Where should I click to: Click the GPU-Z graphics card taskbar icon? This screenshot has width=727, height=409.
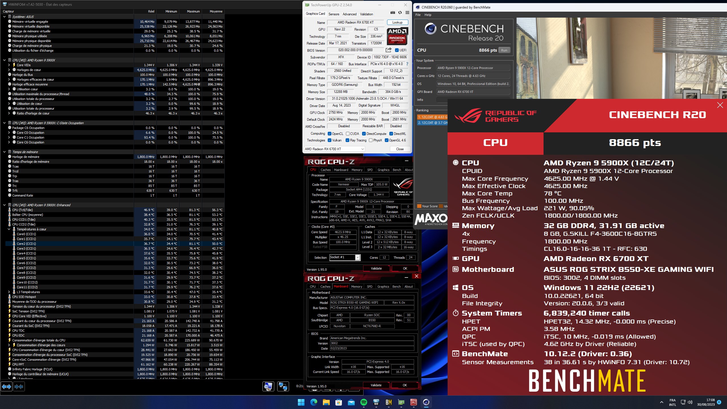tap(401, 402)
